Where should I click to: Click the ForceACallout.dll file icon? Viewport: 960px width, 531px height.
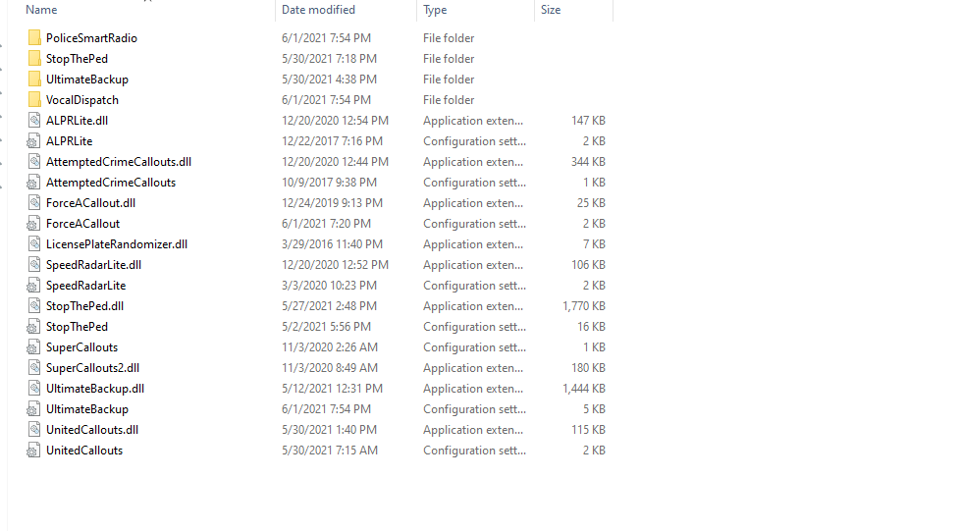34,203
